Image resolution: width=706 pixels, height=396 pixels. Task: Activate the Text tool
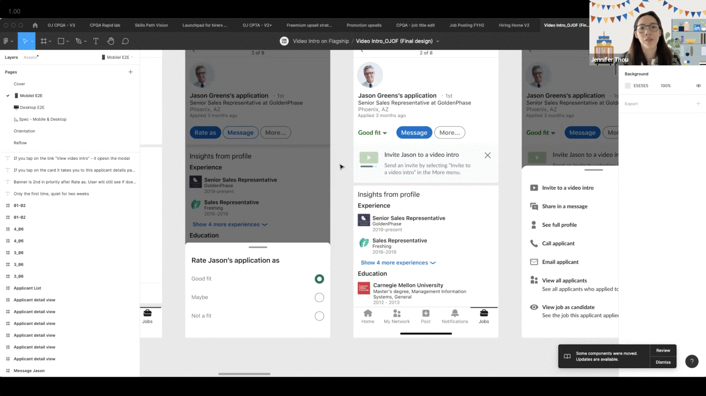(x=96, y=41)
